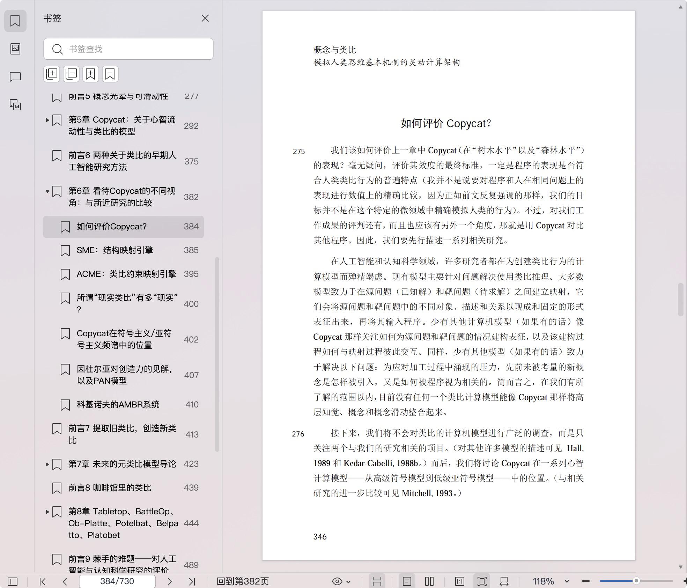Open bookmark Copycat在符号主义/亚符号主义频谱中的位置

point(124,339)
